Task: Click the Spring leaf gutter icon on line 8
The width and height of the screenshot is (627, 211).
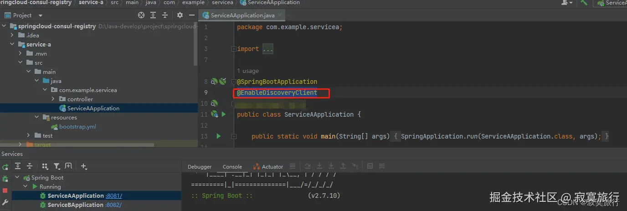Action: [223, 82]
